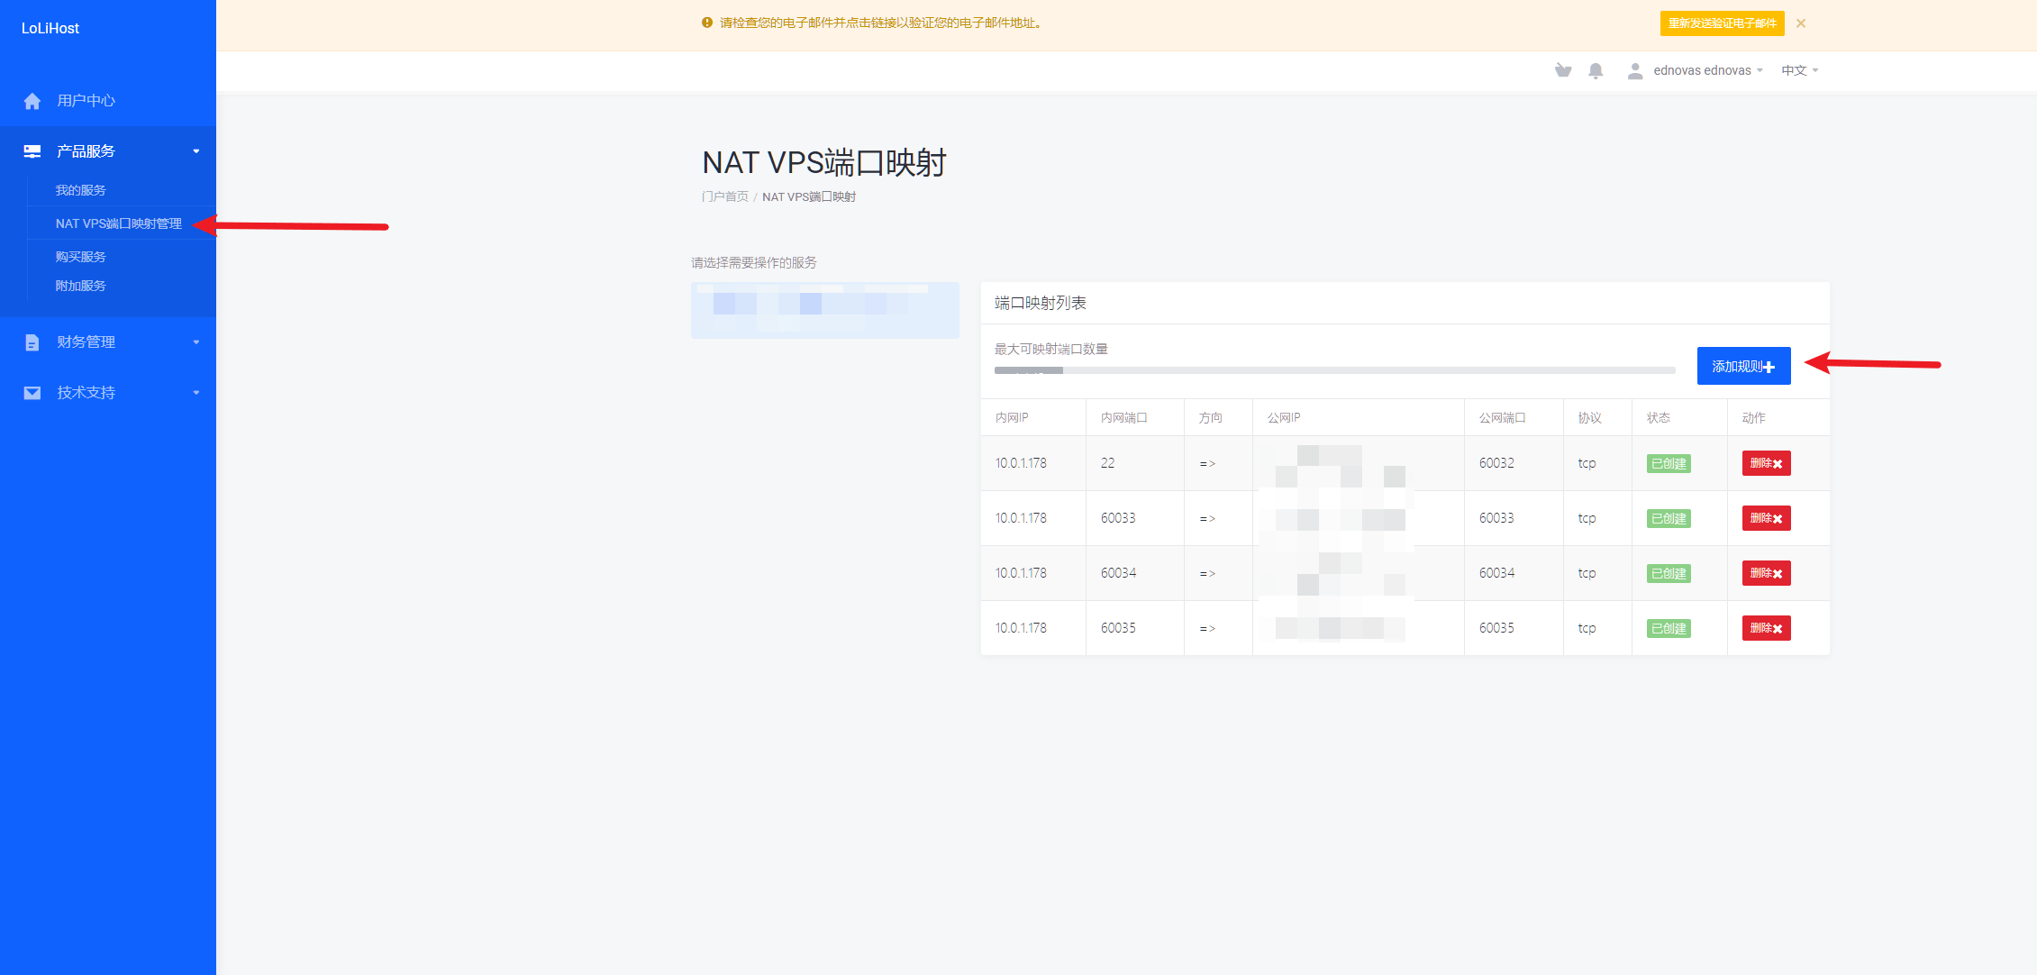2037x975 pixels.
Task: Click the server icon beside 产品服务
Action: coord(32,151)
